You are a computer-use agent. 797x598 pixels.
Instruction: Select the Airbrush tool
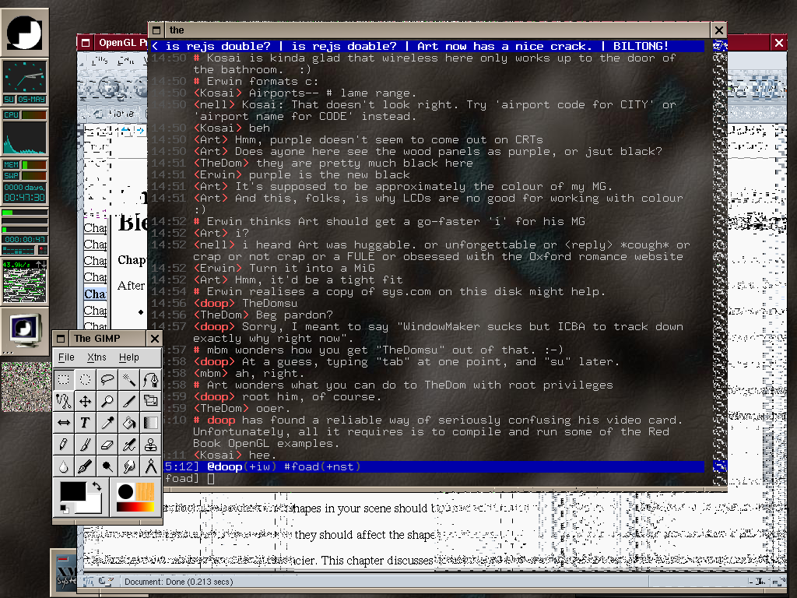129,445
